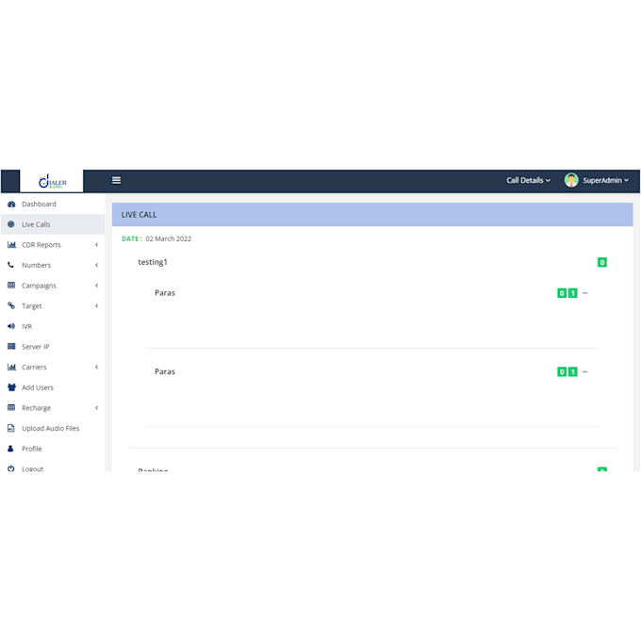Open the IVR page
Viewport: 641px width, 641px height.
pyautogui.click(x=53, y=326)
